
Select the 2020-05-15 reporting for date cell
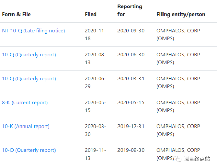[x=131, y=103]
